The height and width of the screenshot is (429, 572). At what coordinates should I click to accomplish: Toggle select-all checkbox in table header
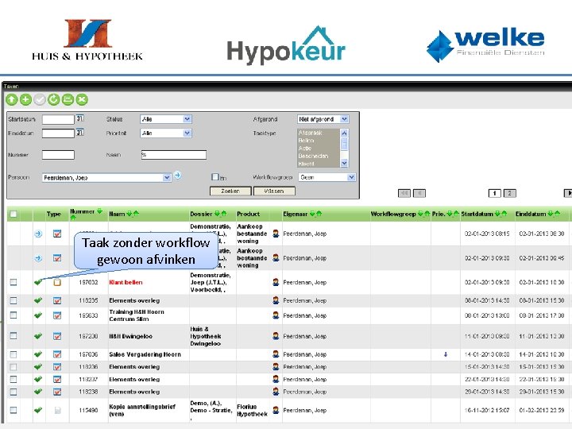pyautogui.click(x=14, y=214)
